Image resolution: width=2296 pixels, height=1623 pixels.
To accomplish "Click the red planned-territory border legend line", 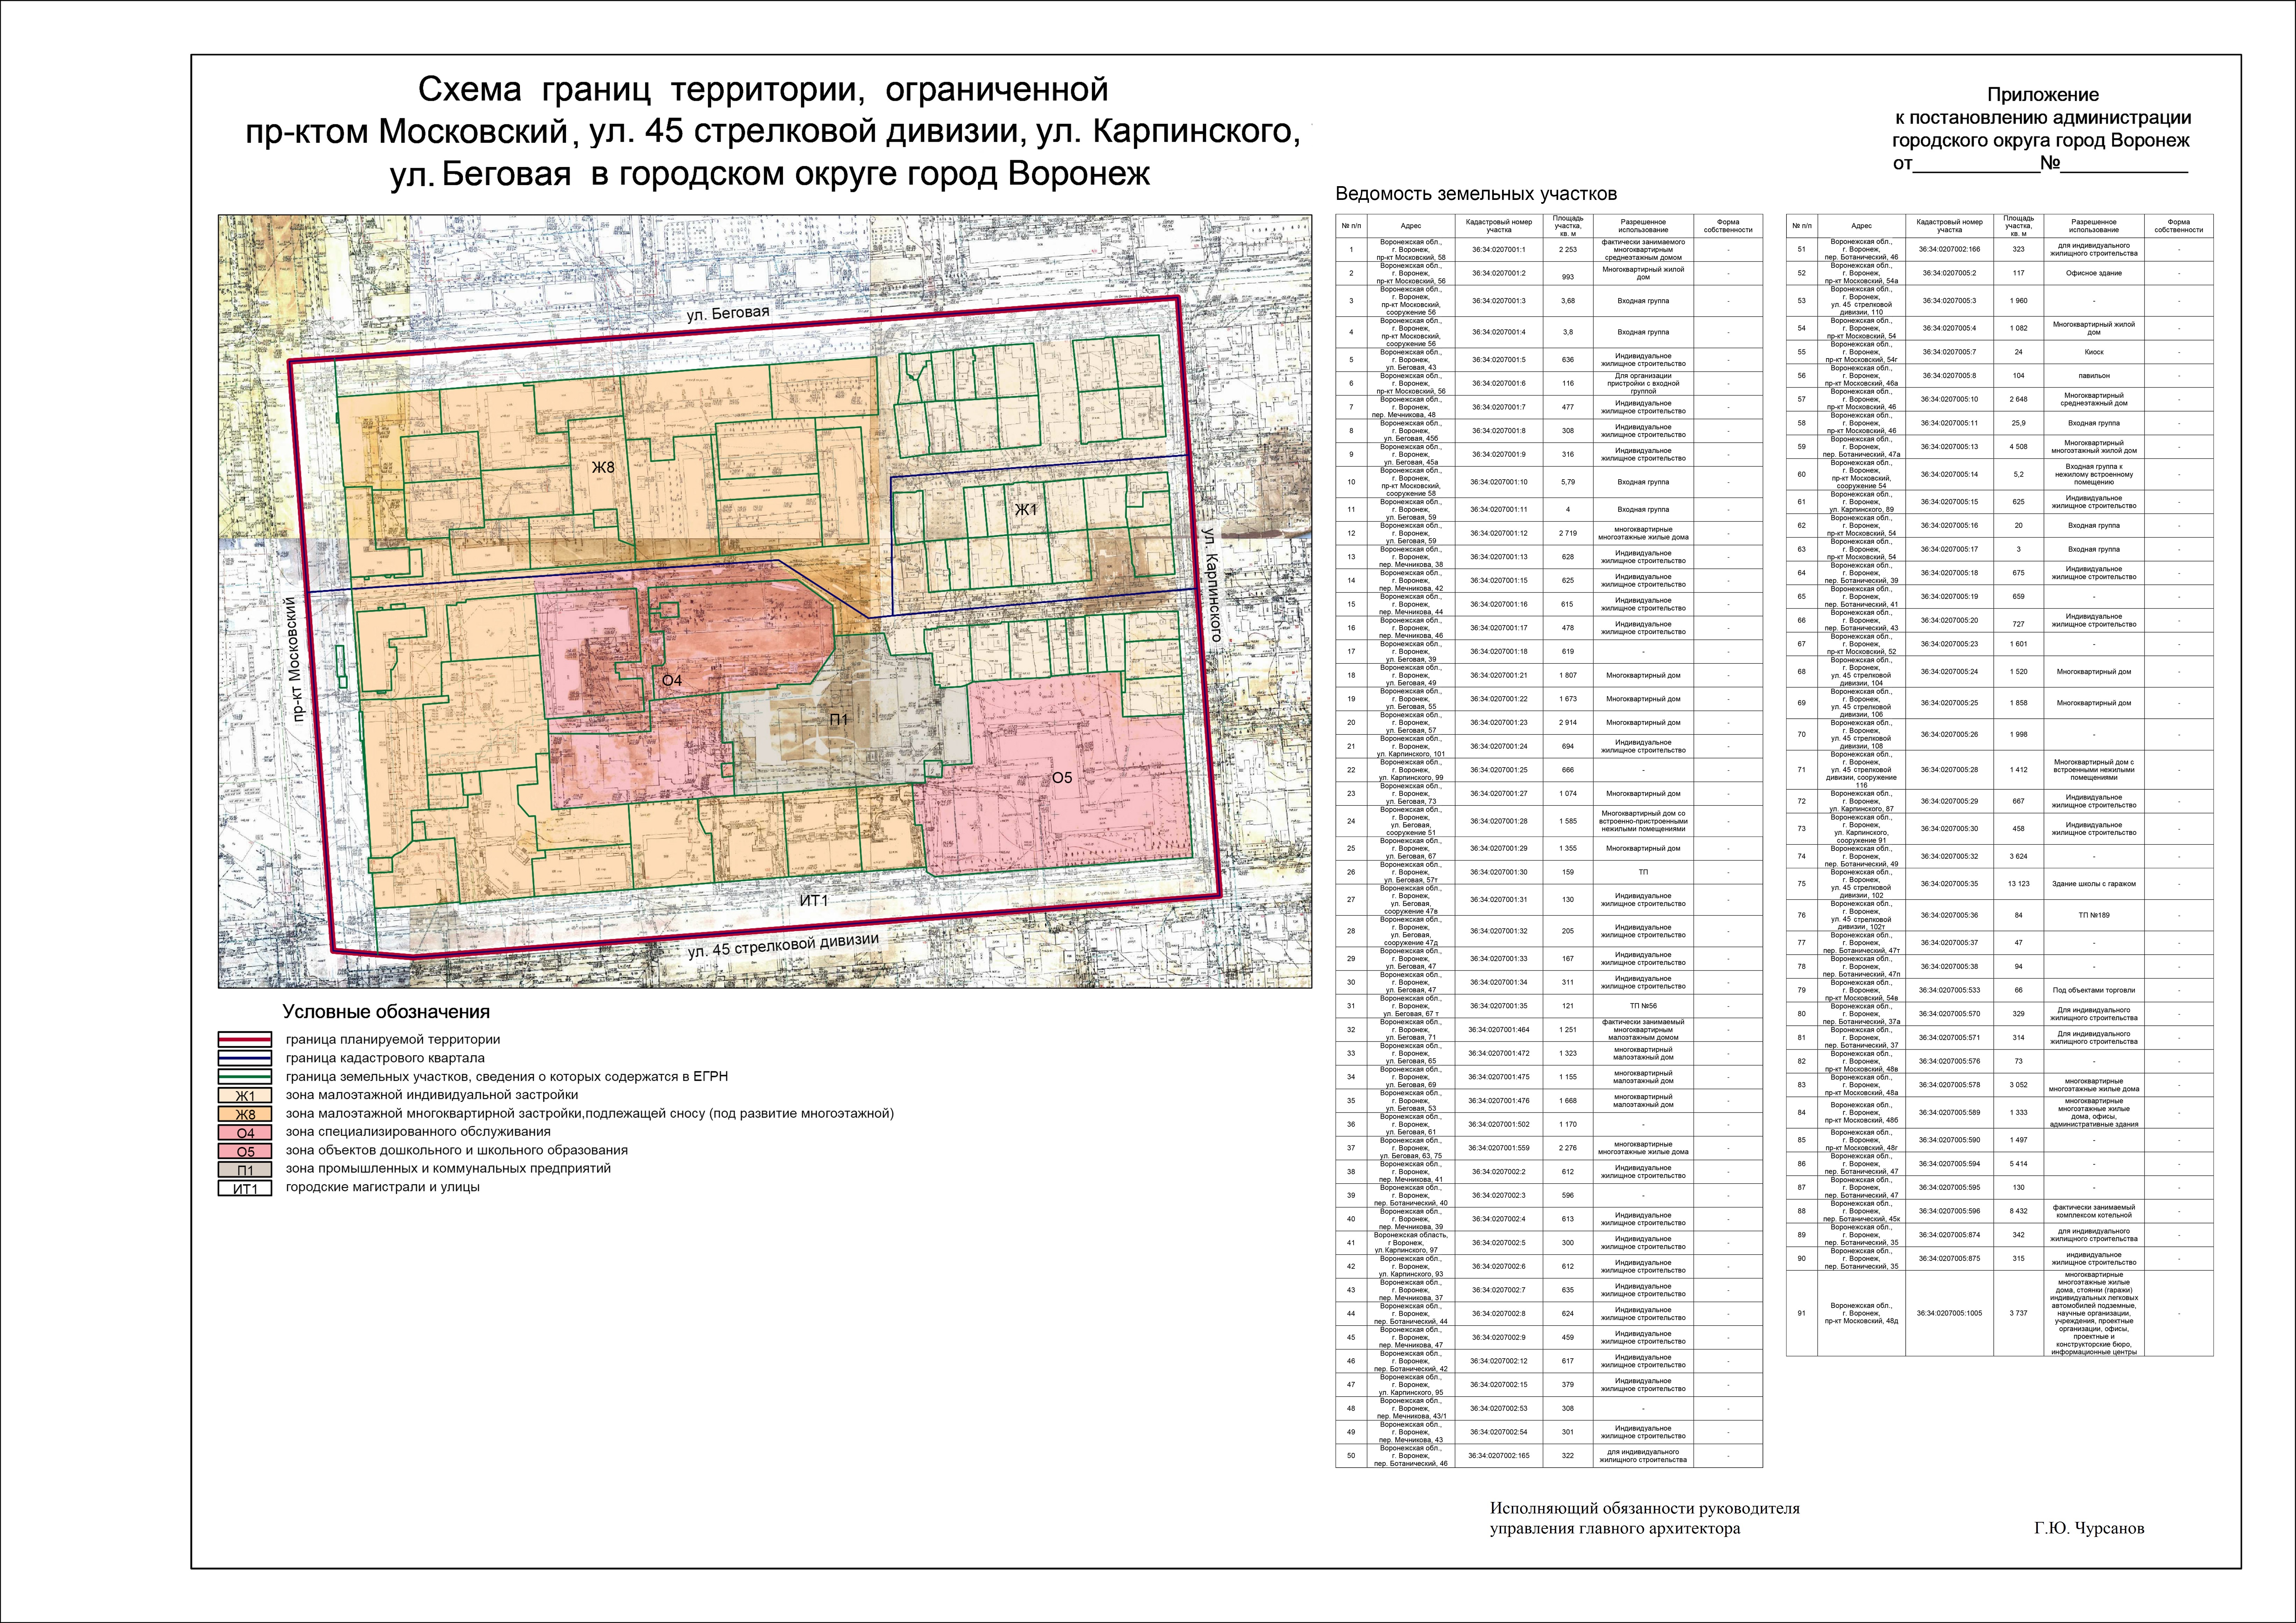I will click(x=245, y=1039).
